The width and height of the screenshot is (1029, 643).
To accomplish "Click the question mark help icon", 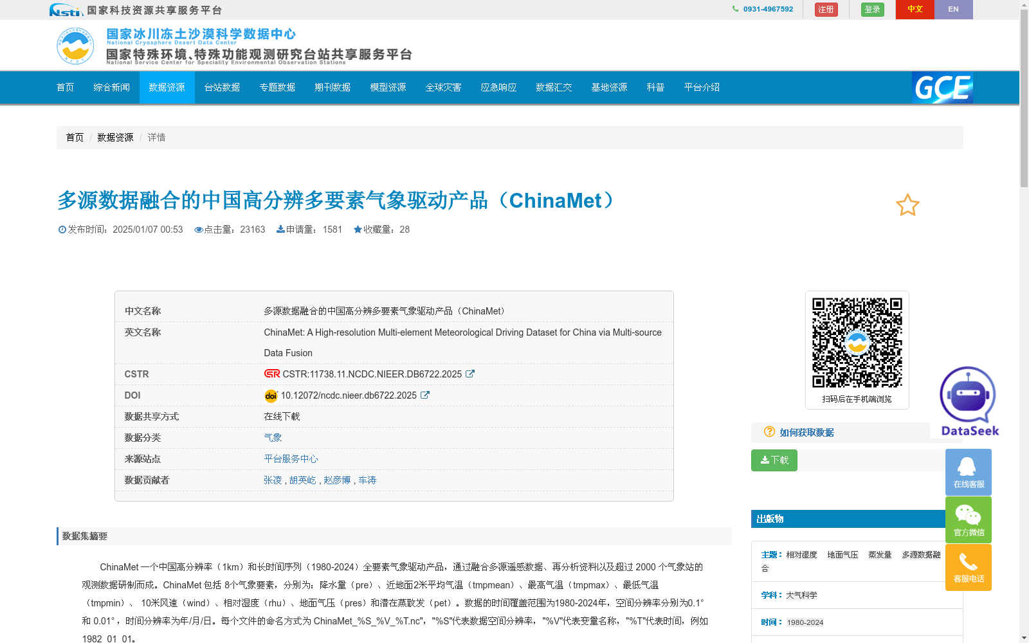I will click(x=769, y=431).
